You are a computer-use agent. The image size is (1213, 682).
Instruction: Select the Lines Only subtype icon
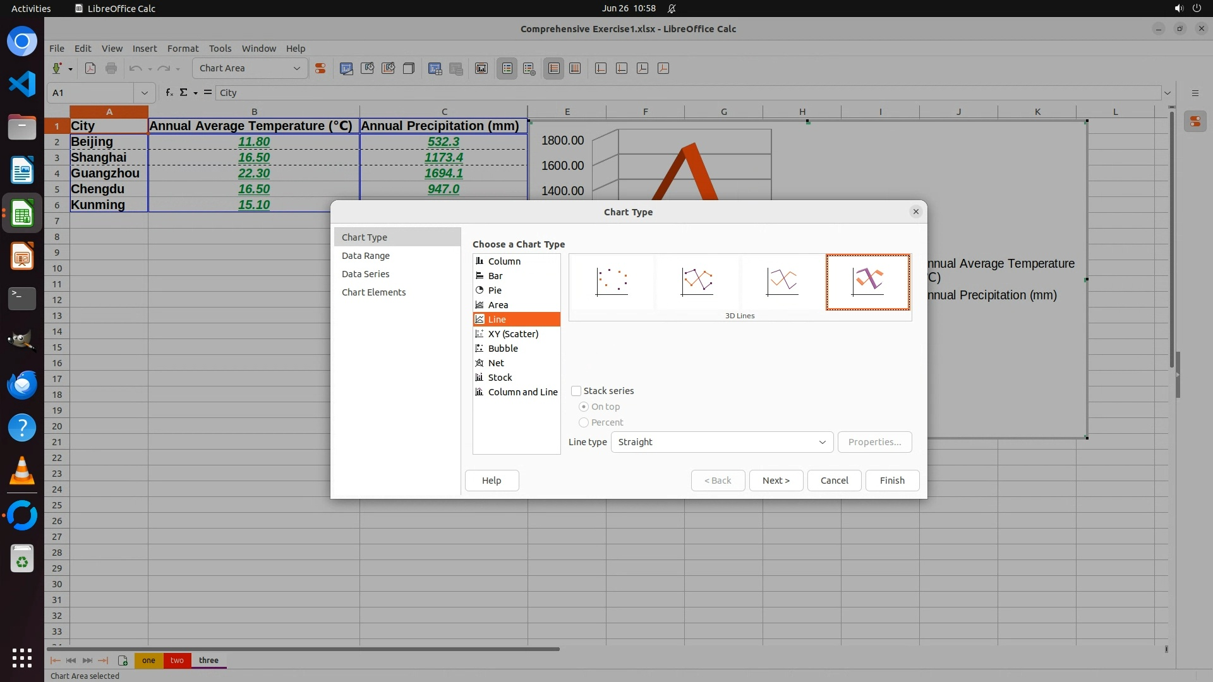(782, 282)
